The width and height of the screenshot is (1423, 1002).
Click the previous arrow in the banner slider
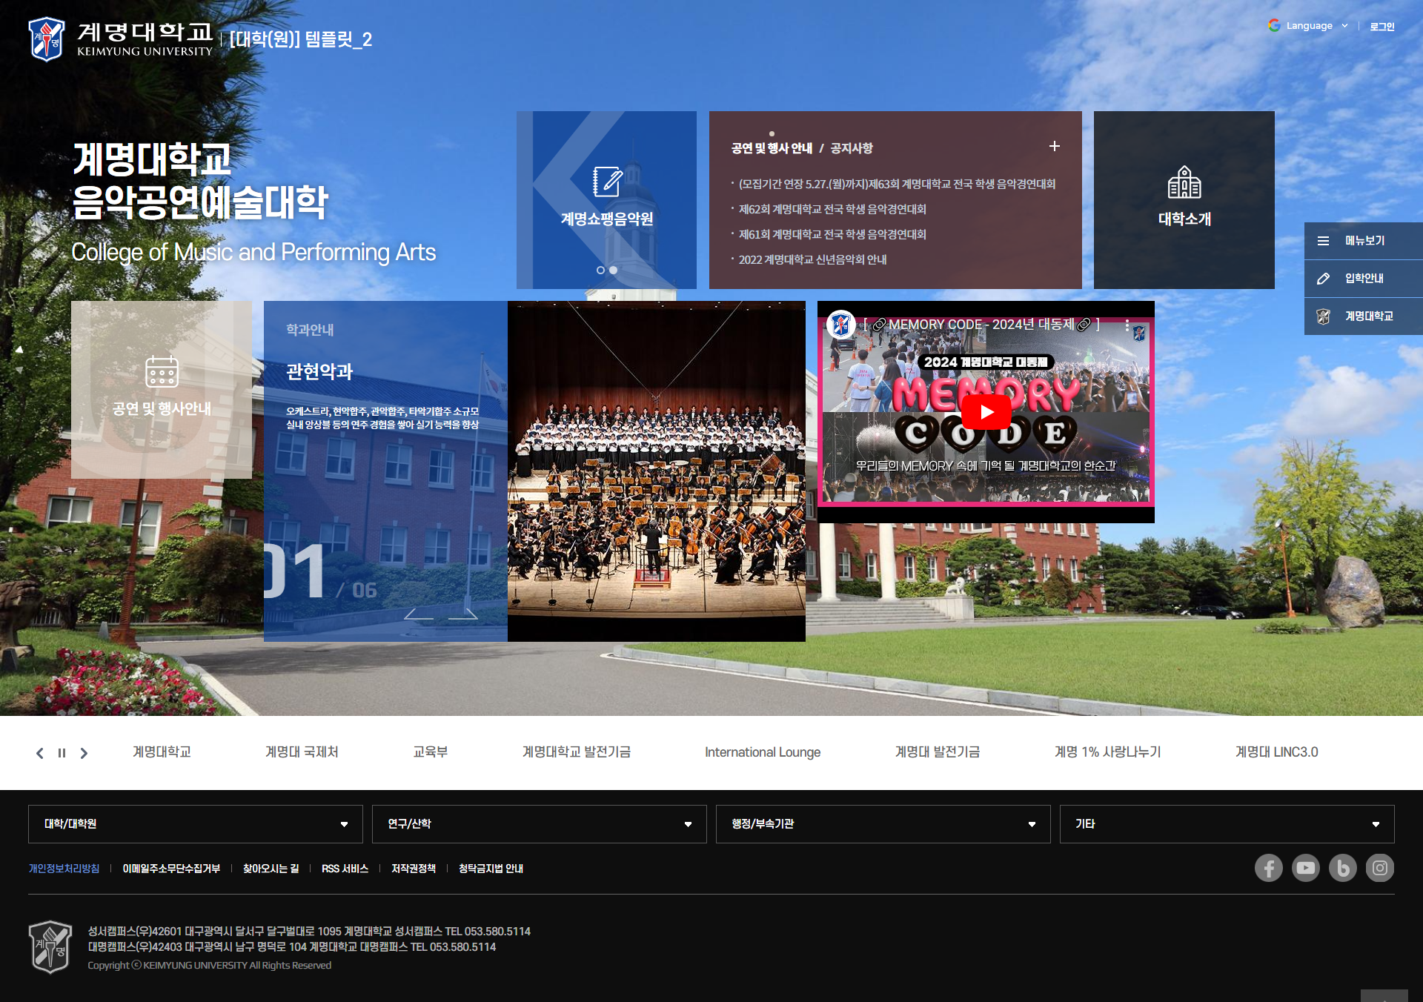tap(40, 753)
